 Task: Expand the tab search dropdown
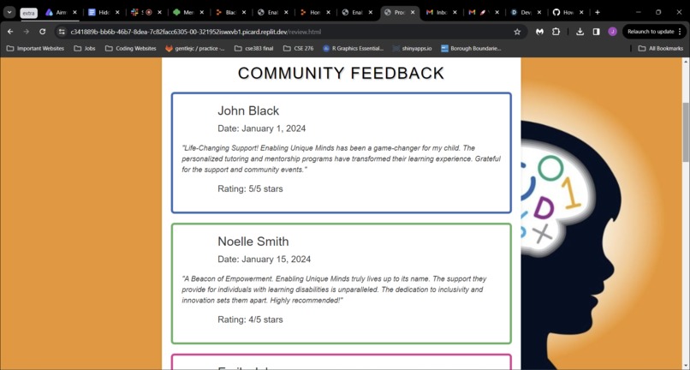pos(9,12)
